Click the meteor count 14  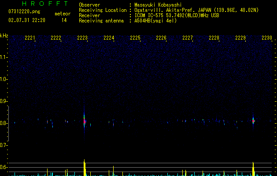(x=64, y=20)
